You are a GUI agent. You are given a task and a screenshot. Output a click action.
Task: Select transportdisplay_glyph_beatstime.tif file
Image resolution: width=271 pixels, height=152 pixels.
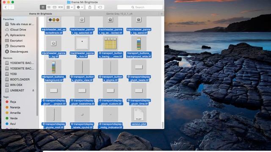click(82, 94)
